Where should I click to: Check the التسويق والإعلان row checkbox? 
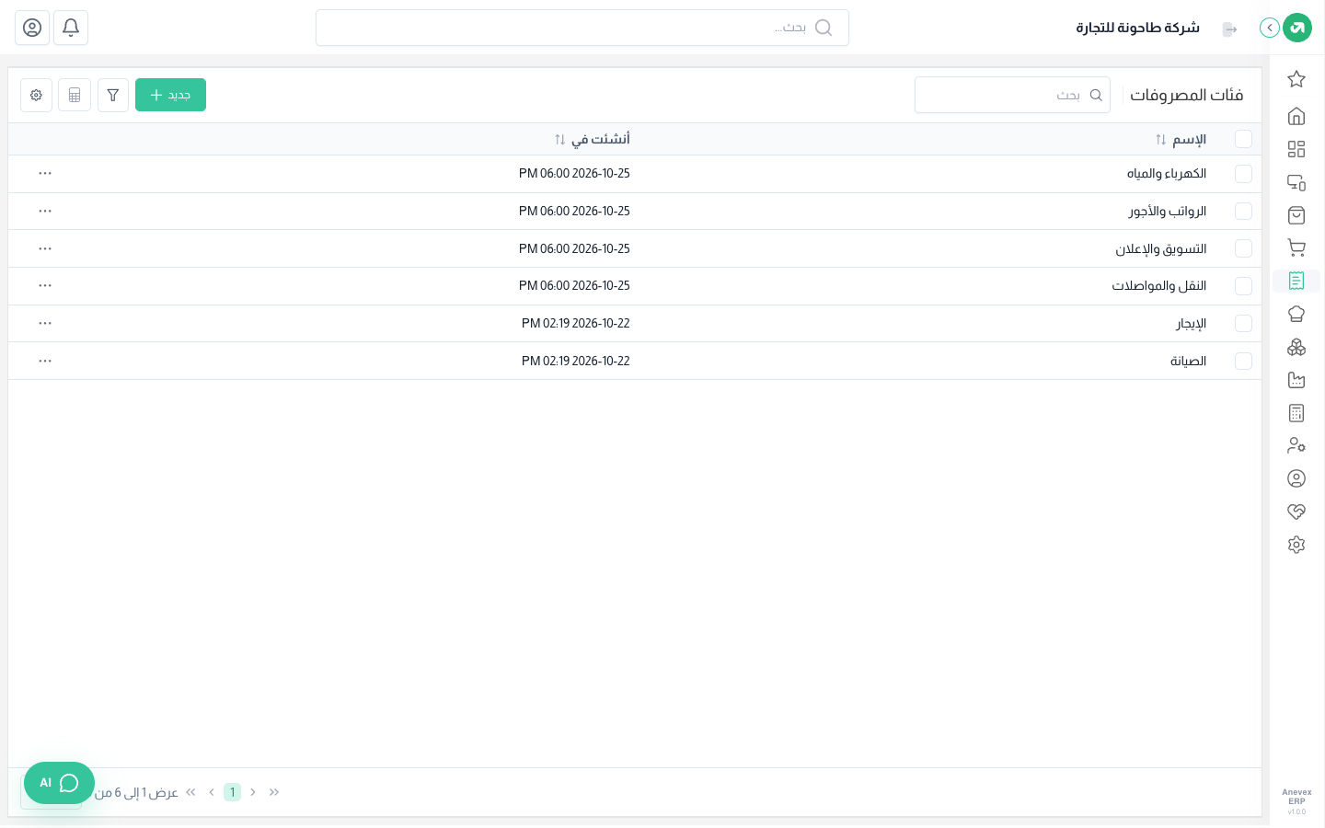pos(1244,248)
